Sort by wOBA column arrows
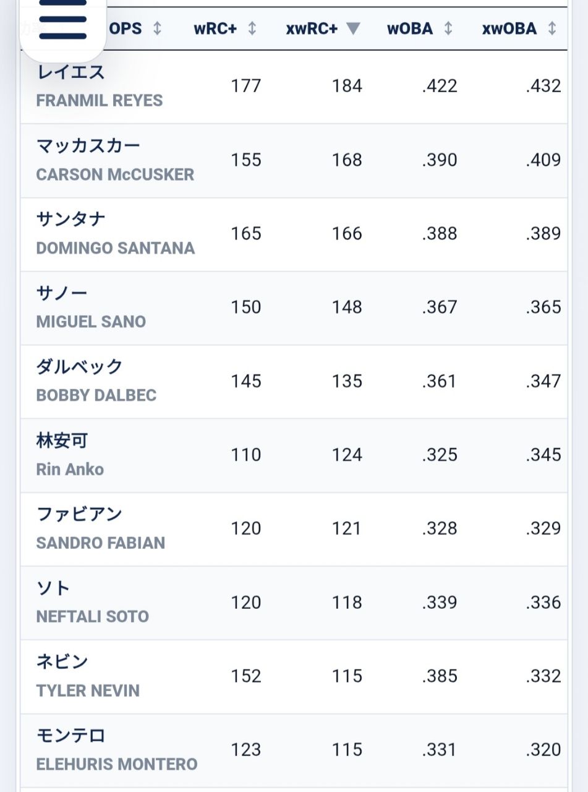 click(448, 28)
